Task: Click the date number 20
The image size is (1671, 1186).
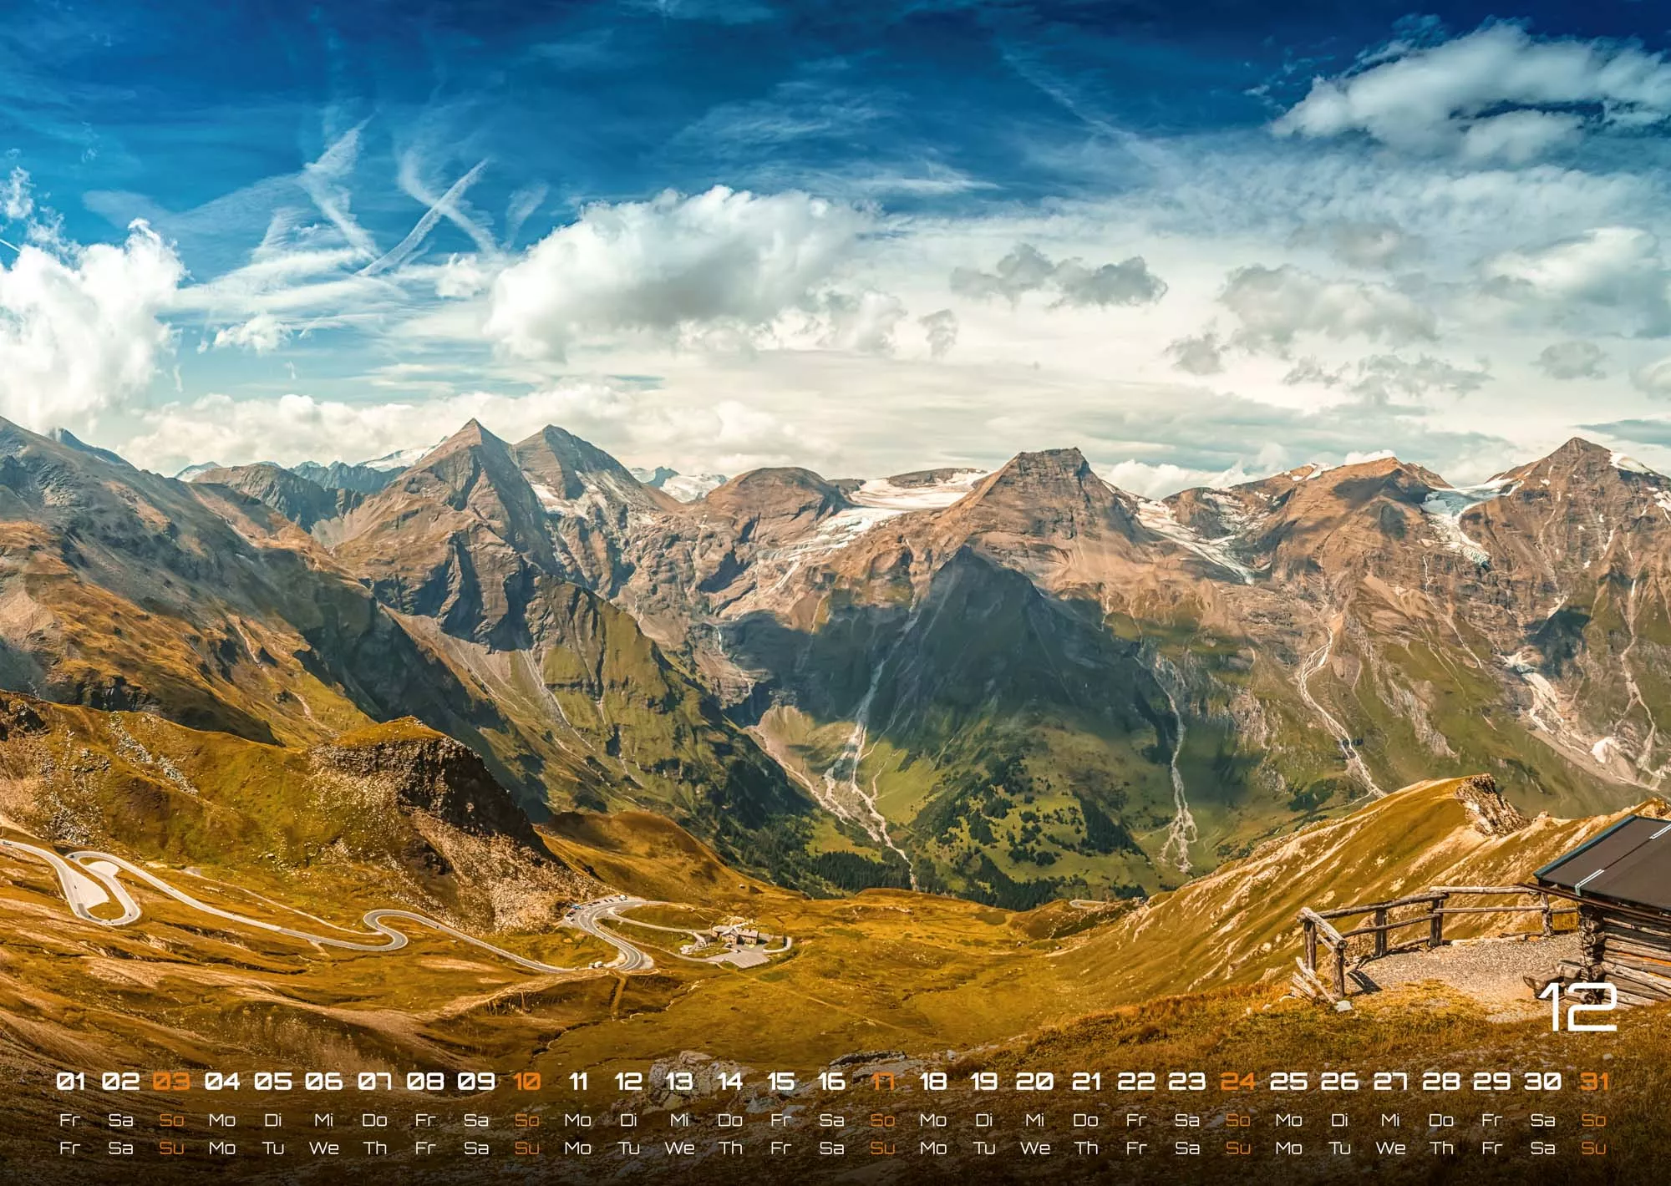Action: (1035, 1082)
